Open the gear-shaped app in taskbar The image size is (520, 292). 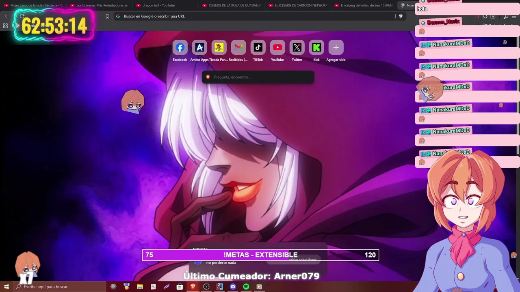coord(113,287)
